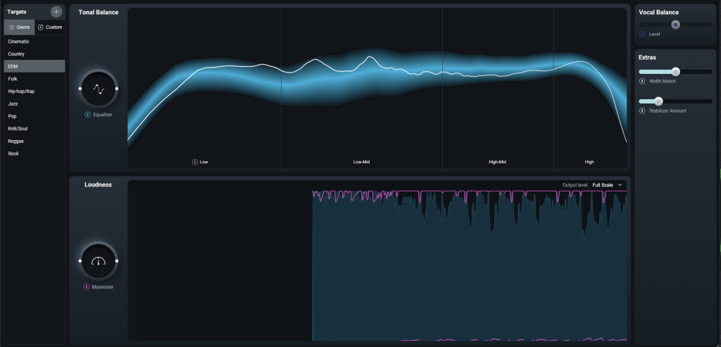Click the Maximizer dial's left handle dot

(x=80, y=261)
